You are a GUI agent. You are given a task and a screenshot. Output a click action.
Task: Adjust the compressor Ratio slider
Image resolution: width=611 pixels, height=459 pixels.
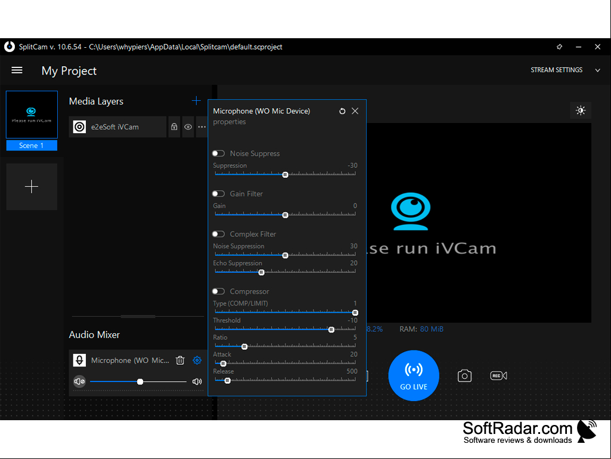coord(286,347)
